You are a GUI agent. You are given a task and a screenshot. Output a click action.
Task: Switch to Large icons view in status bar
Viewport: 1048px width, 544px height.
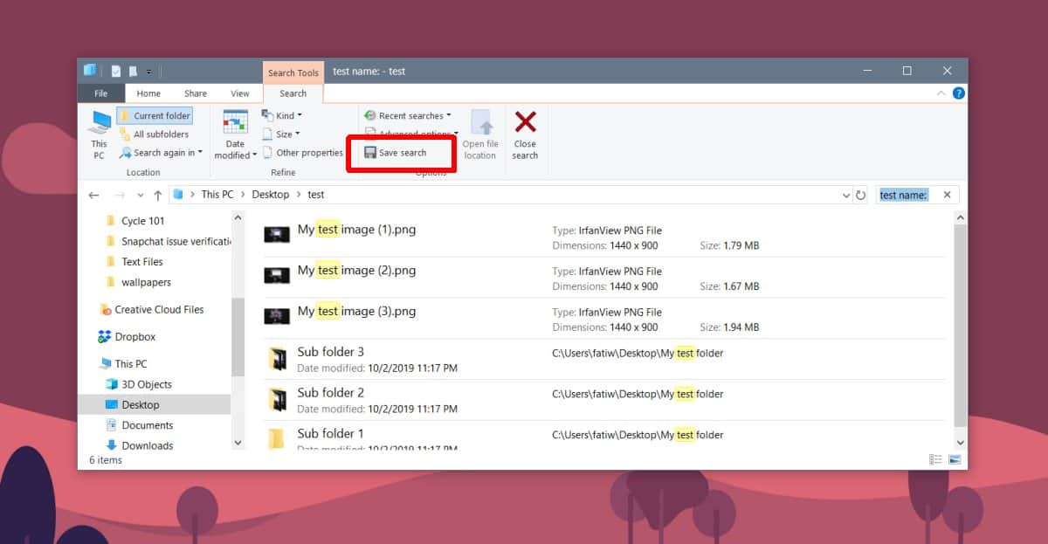tap(955, 459)
